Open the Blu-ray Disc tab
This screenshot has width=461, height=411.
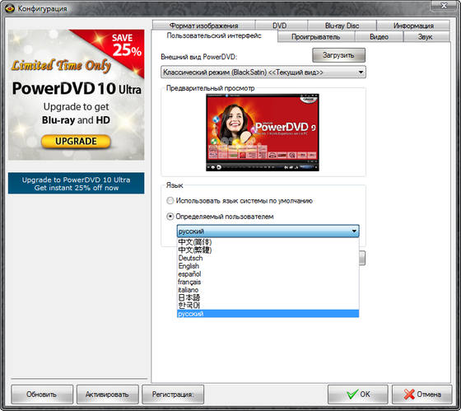point(342,26)
